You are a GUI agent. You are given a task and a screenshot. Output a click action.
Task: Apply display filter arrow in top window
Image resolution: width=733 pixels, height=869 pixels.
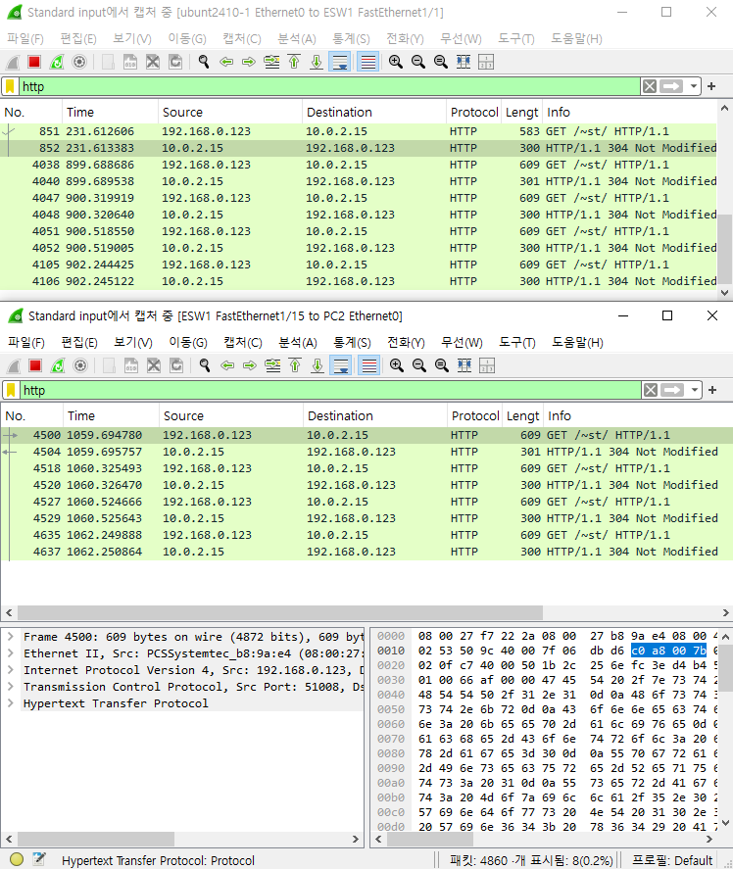point(671,86)
